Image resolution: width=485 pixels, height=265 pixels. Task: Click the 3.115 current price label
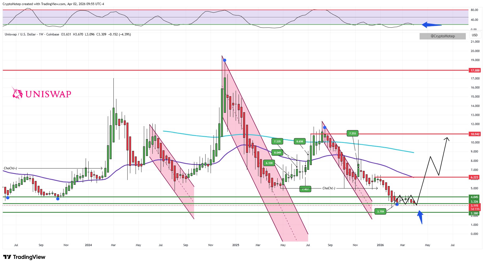pos(474,206)
